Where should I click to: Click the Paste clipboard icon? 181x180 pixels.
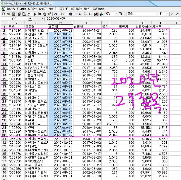pos(44,14)
